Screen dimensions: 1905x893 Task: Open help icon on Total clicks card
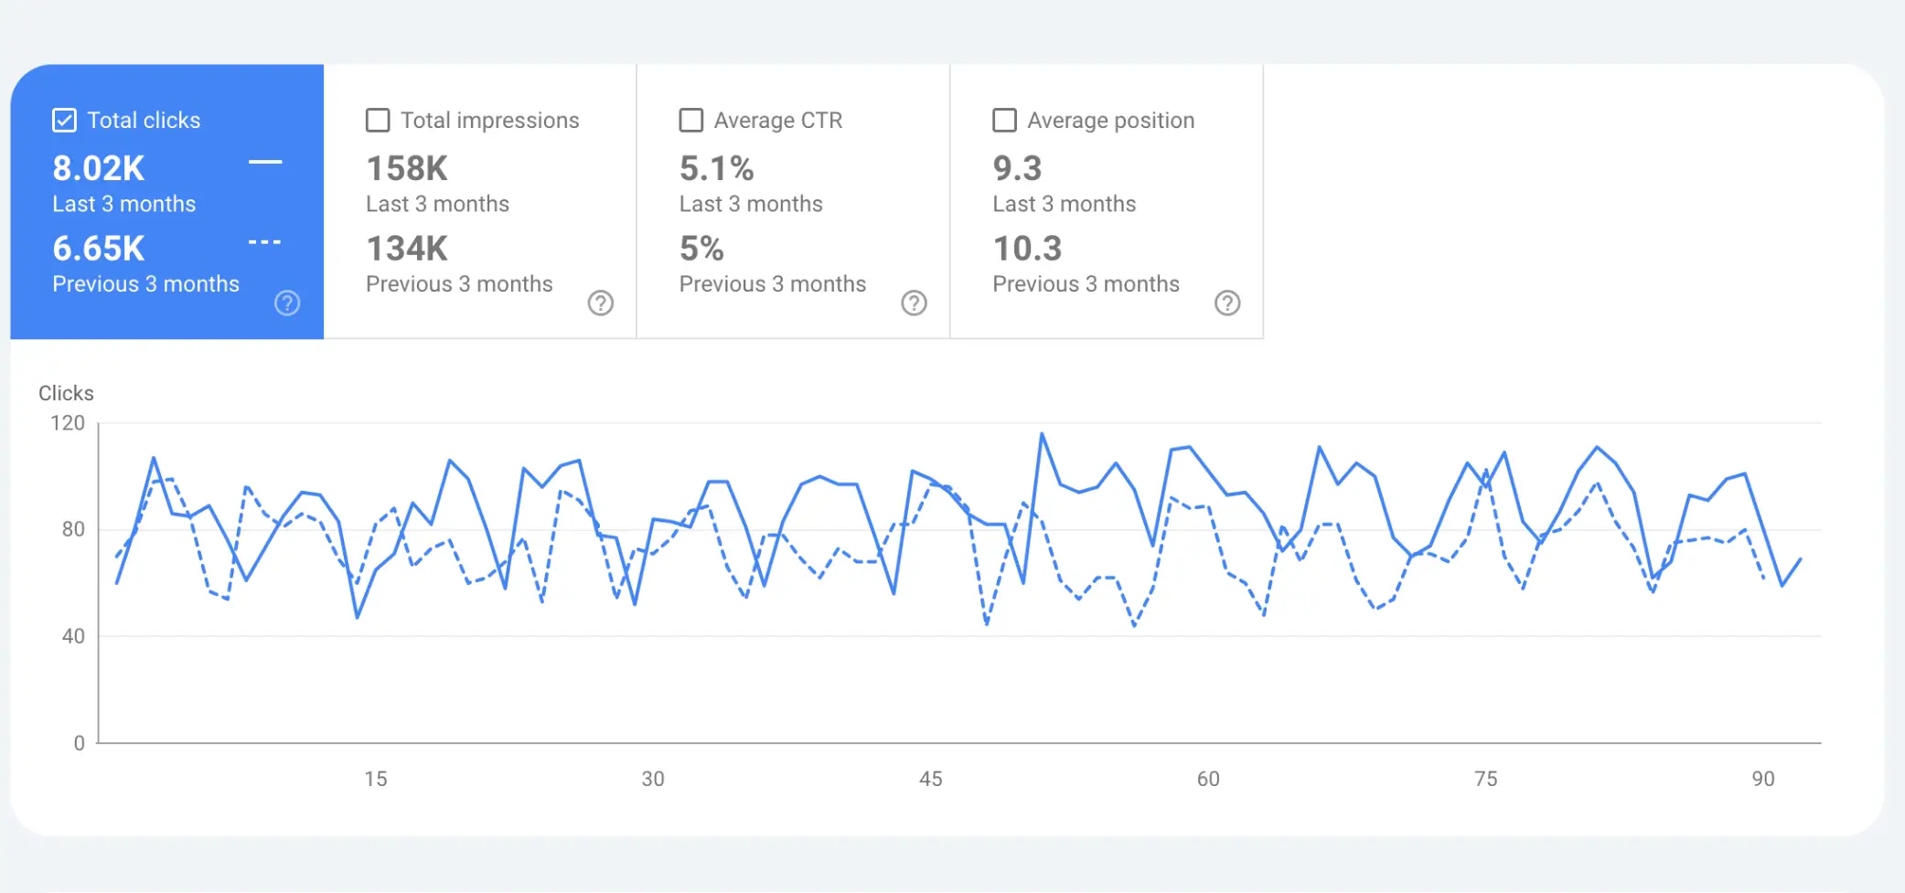[x=287, y=303]
